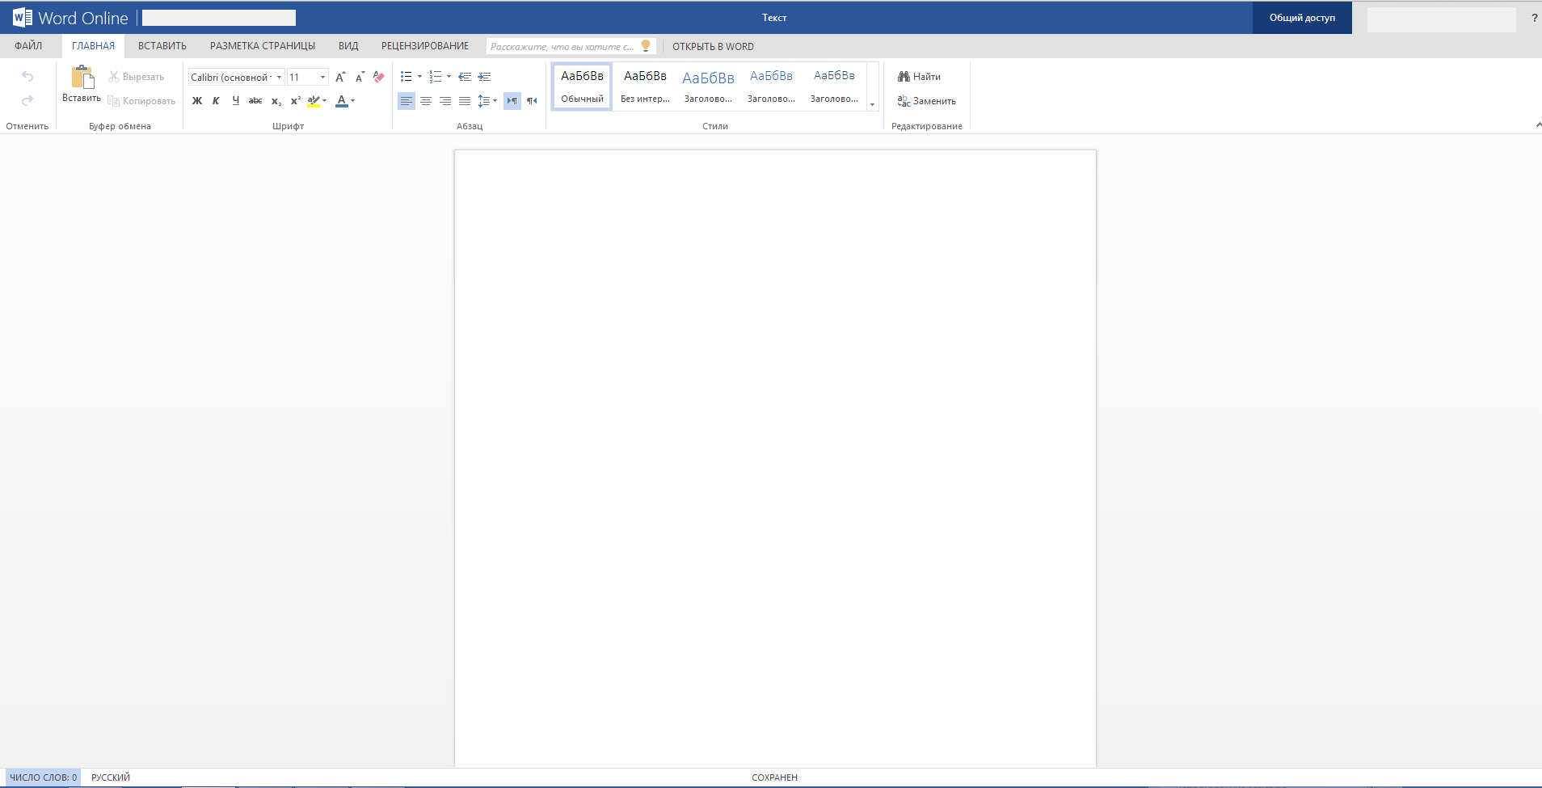Open the line spacing dropdown arrow
Screen dimensions: 1542x788
(x=495, y=101)
